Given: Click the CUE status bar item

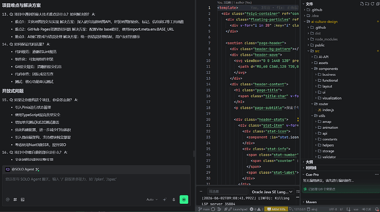Looking at the screenshot, I should point(366,209).
